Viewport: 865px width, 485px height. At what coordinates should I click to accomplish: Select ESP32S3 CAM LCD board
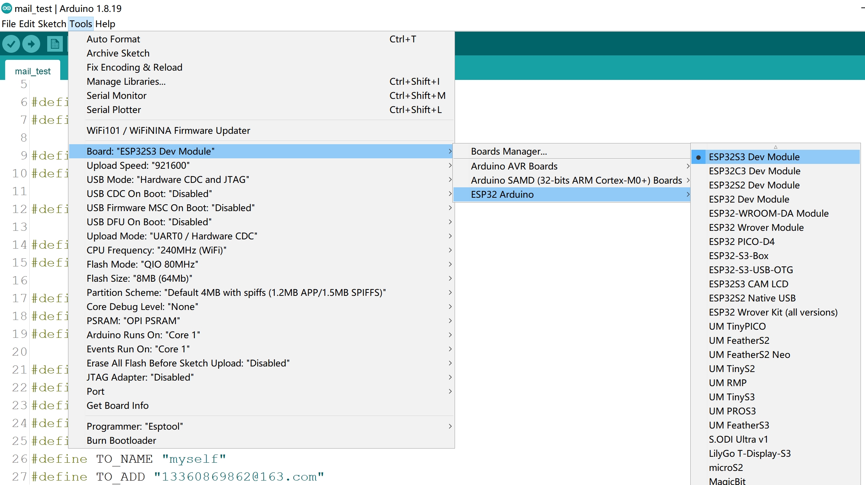[775, 284]
